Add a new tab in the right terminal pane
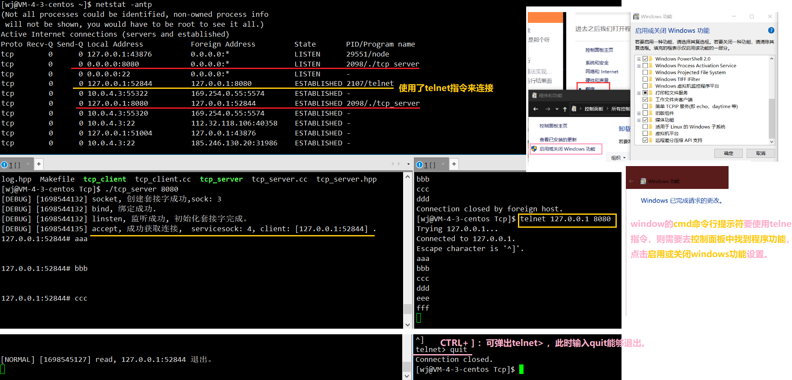This screenshot has width=792, height=380. click(454, 164)
